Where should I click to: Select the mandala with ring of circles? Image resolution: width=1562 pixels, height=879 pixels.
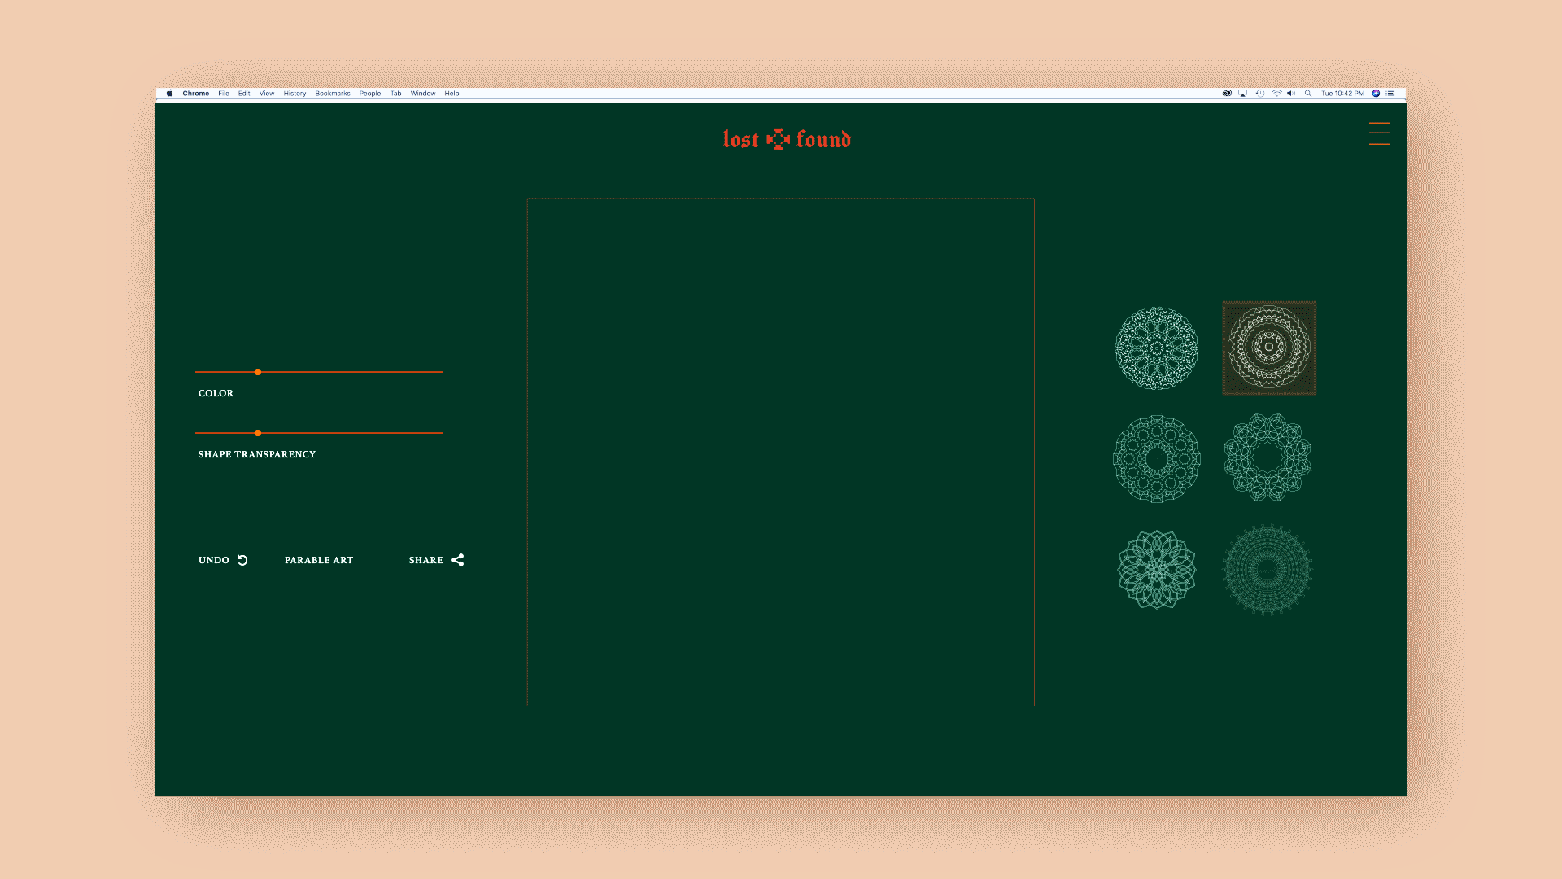[x=1157, y=459]
